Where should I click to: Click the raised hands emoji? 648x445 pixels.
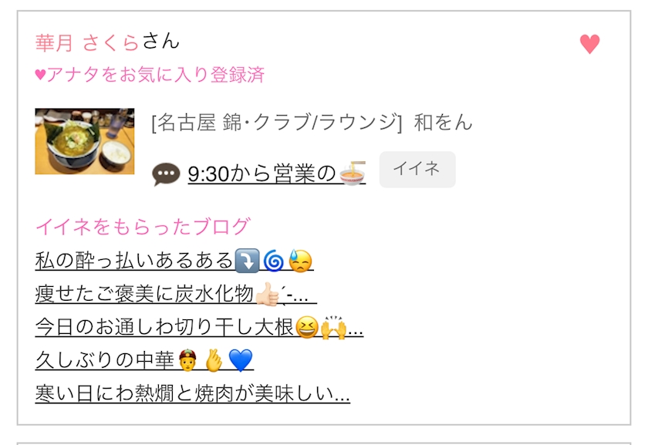click(x=333, y=328)
